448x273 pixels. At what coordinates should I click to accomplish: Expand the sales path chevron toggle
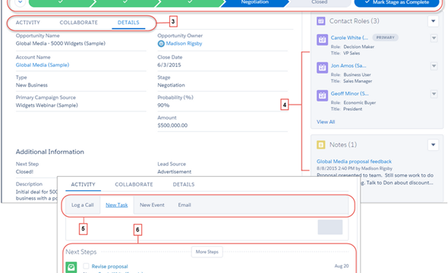20,2
